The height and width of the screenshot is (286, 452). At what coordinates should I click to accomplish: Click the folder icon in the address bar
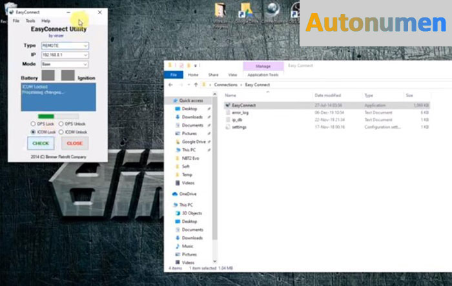pos(204,85)
